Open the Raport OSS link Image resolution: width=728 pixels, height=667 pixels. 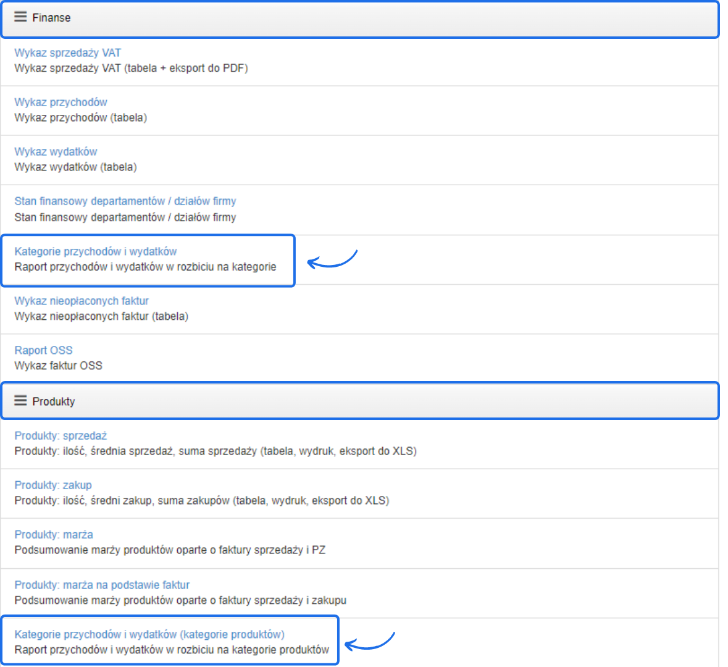tap(44, 350)
